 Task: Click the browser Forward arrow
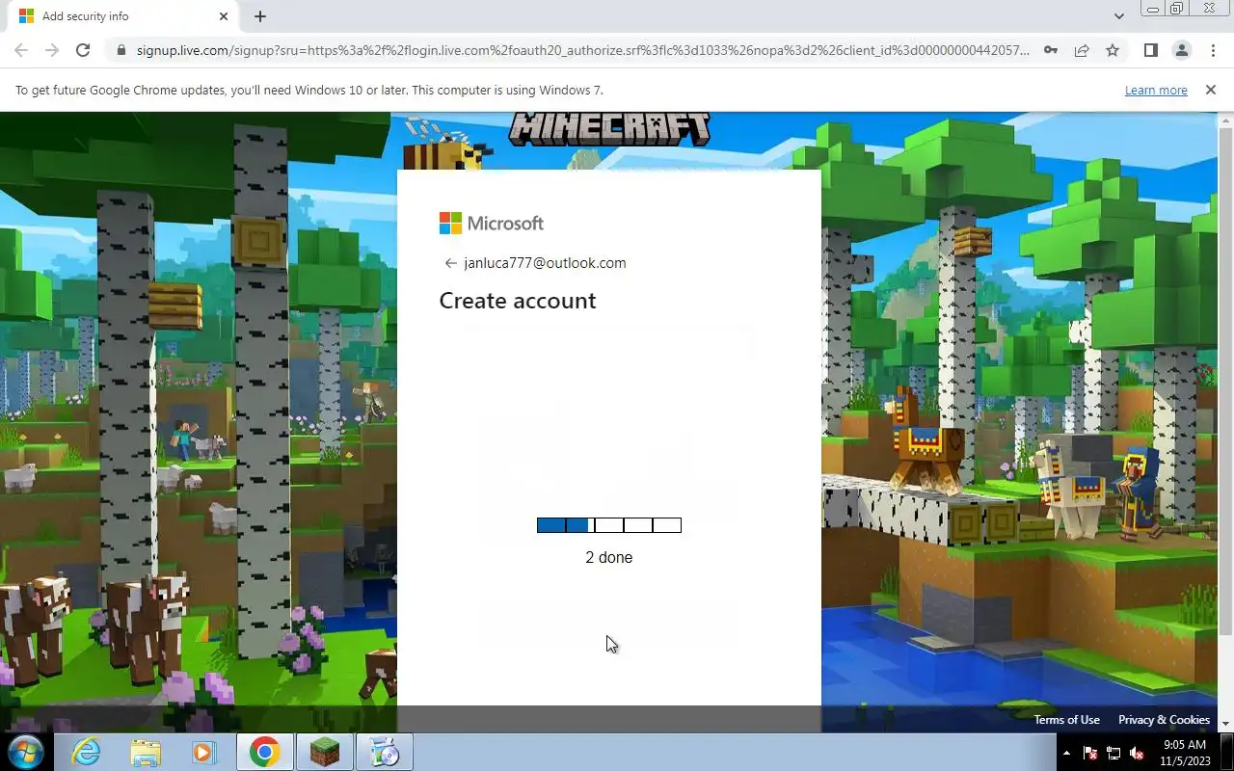tap(52, 50)
